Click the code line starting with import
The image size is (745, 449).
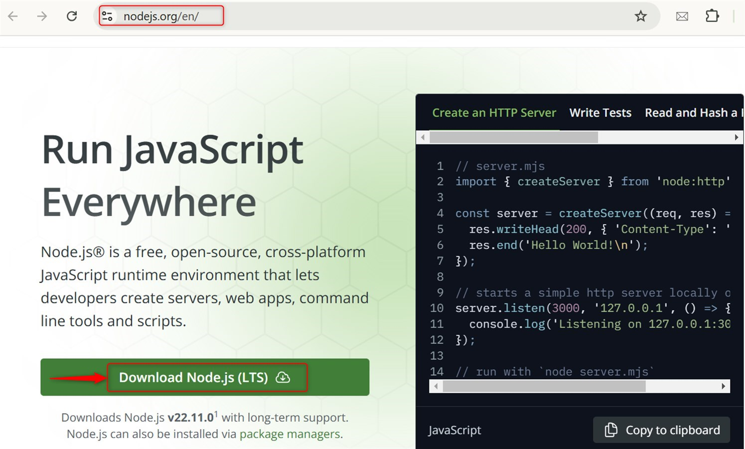[593, 181]
